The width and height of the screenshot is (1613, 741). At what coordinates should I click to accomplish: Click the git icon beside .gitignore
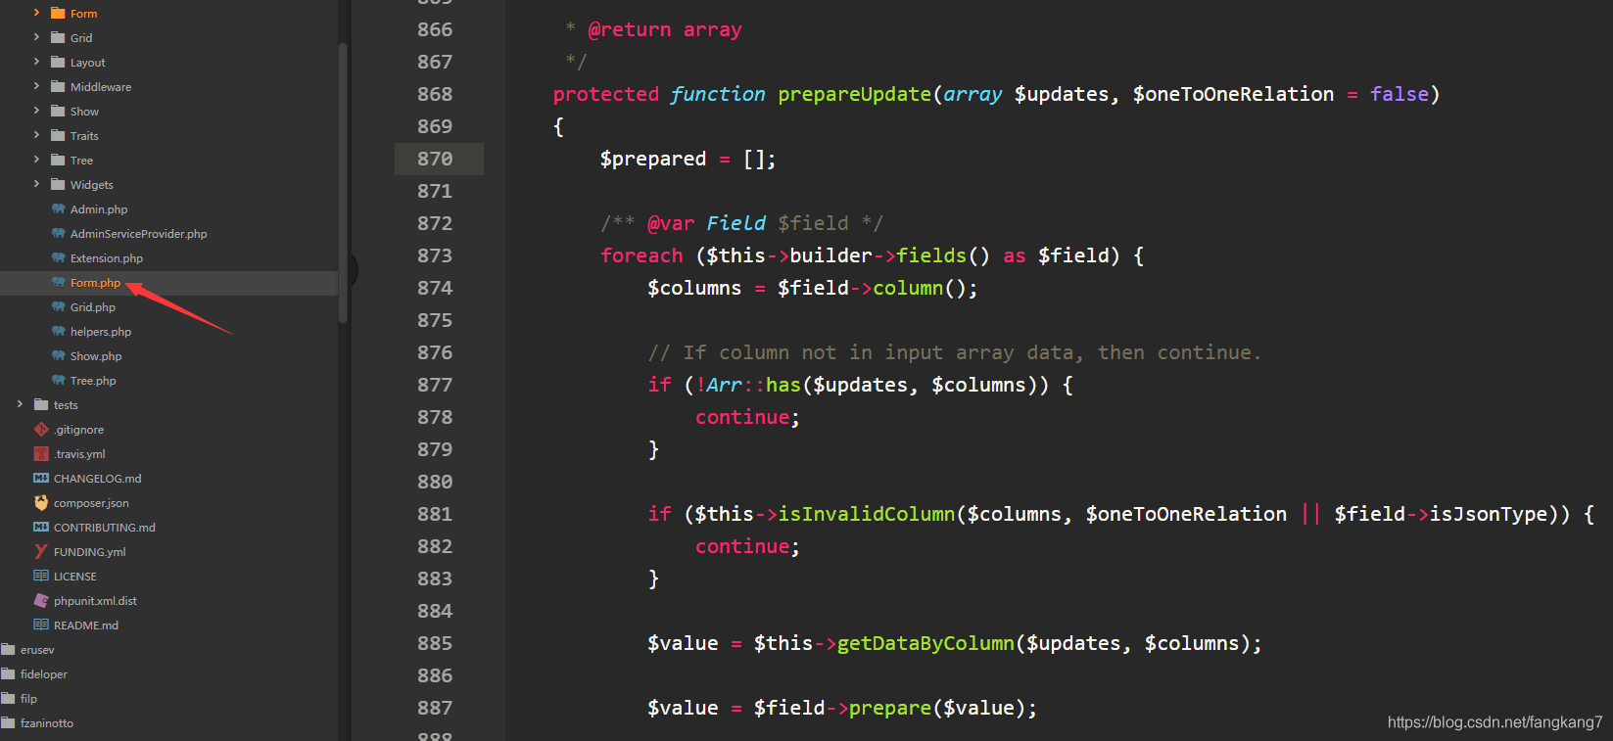click(41, 429)
